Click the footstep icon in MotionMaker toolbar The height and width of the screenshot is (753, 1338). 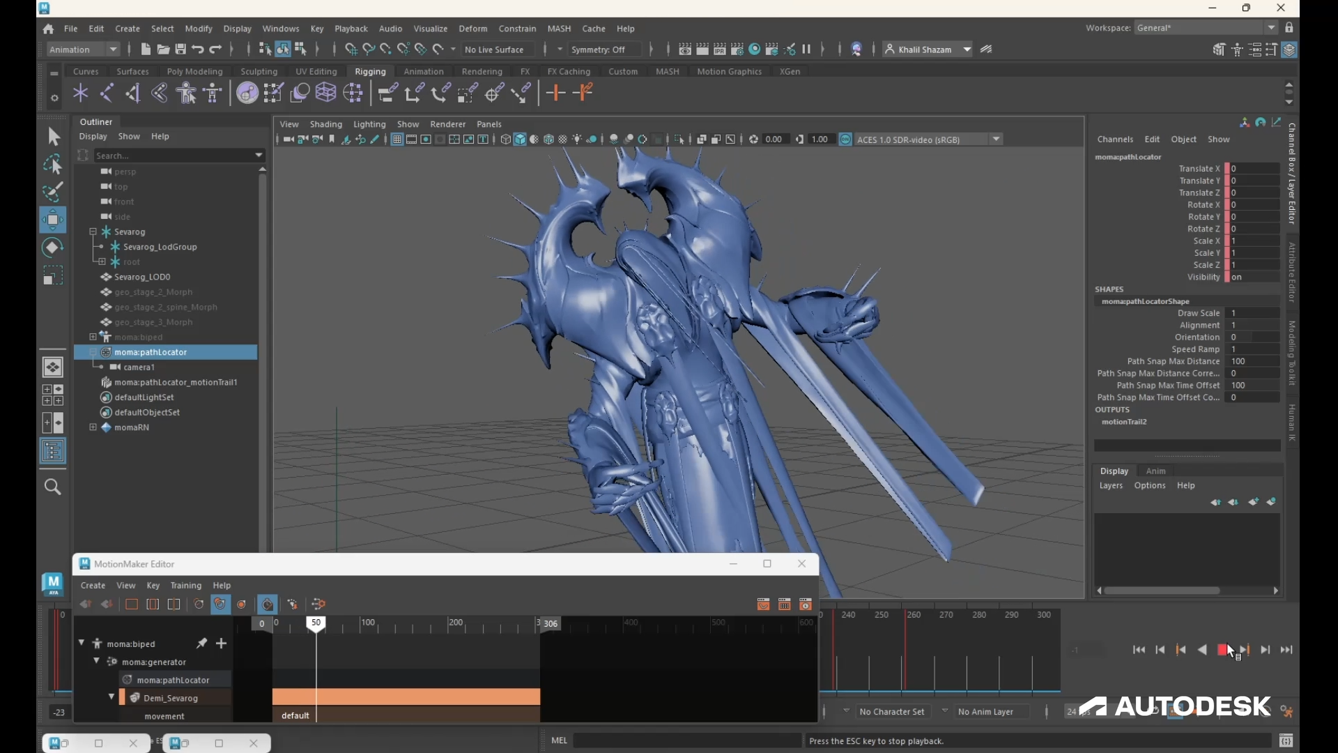pyautogui.click(x=293, y=604)
